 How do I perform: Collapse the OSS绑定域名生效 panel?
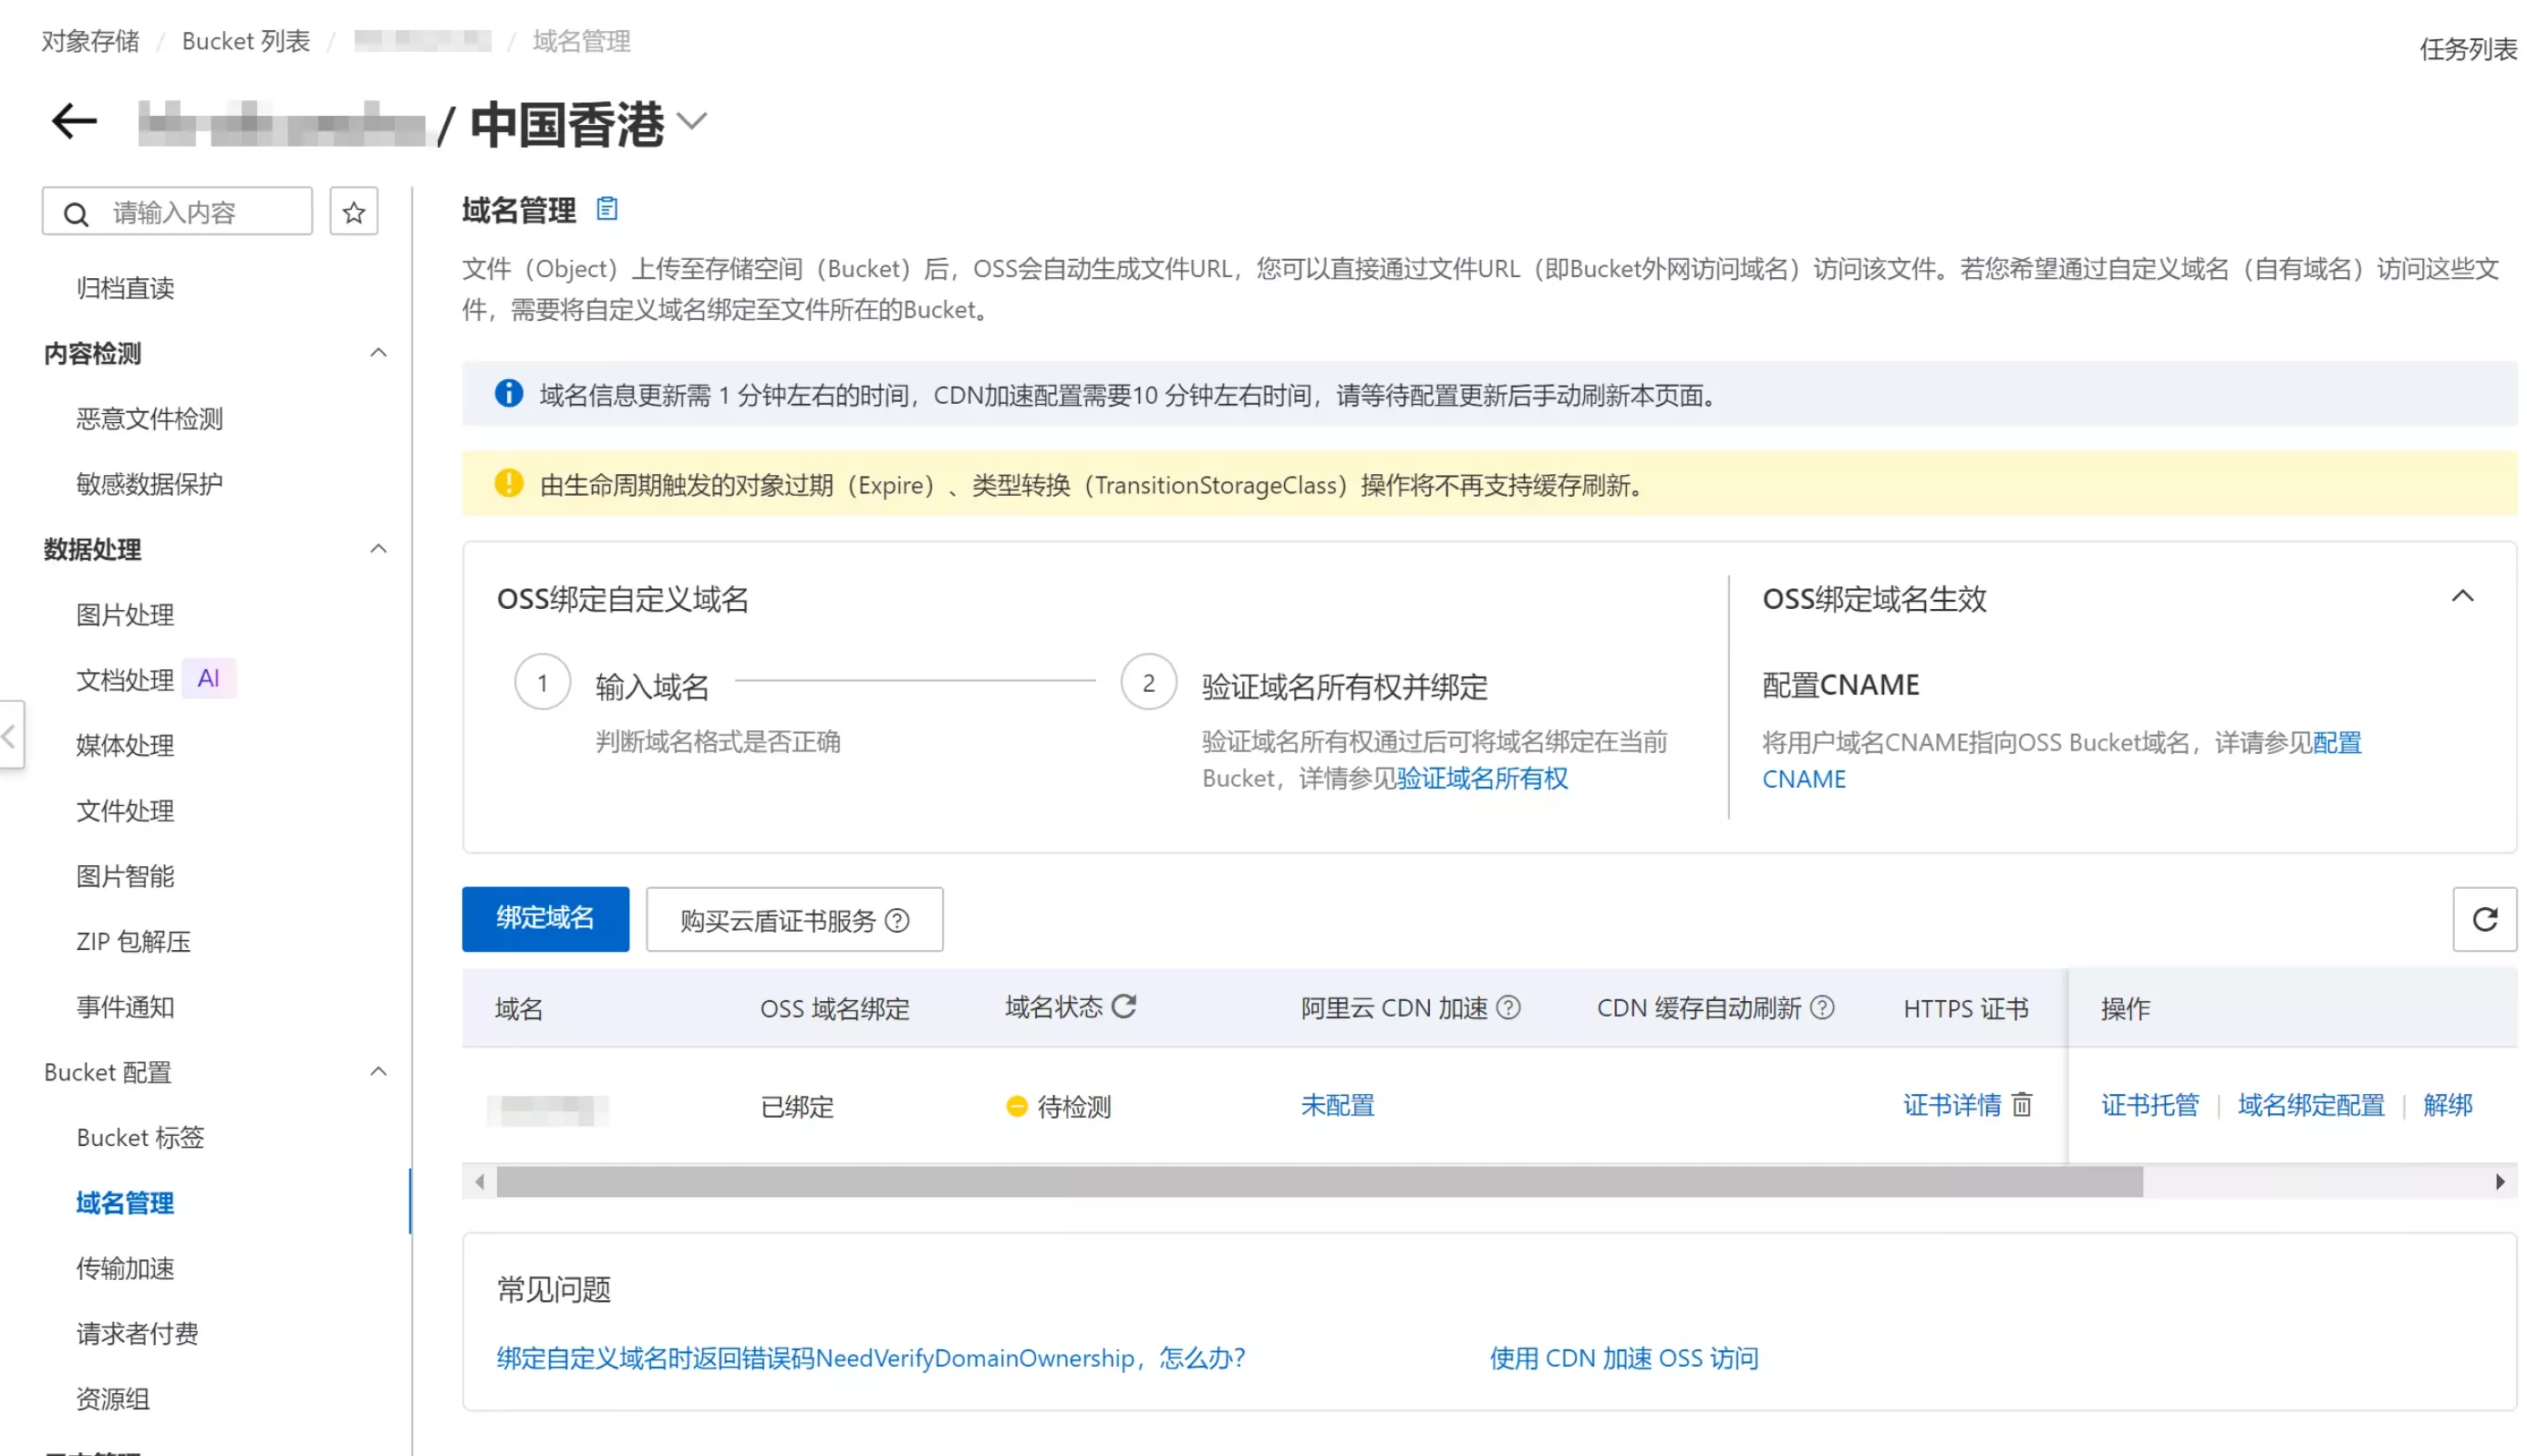(x=2463, y=597)
